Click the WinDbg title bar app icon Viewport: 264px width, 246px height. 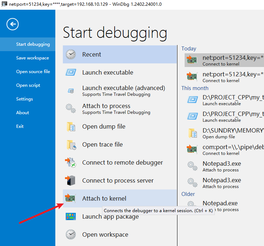tap(4, 4)
